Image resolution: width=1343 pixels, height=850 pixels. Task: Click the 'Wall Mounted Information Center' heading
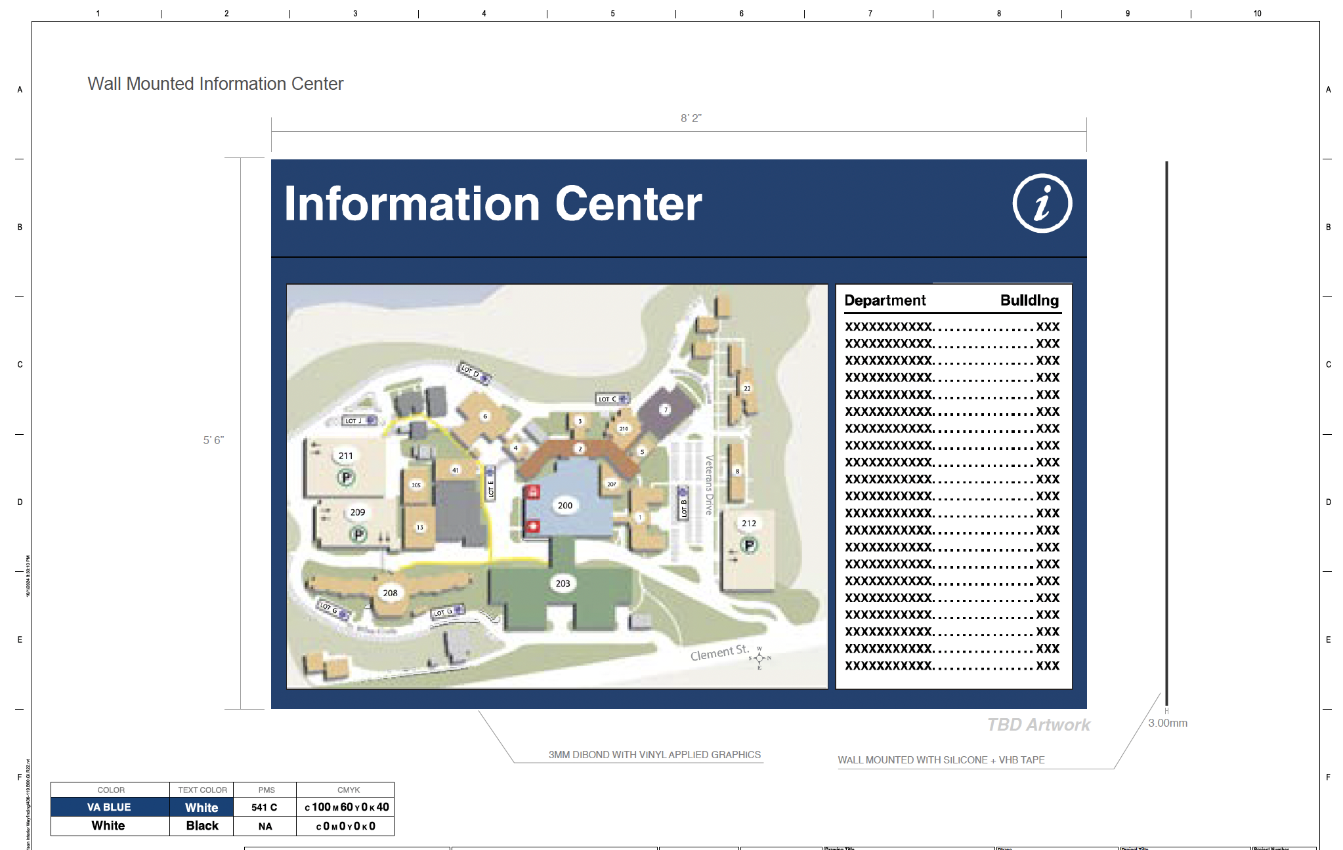[x=215, y=84]
